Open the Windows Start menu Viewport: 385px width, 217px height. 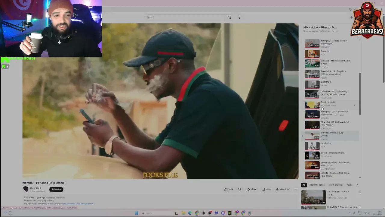(136, 213)
